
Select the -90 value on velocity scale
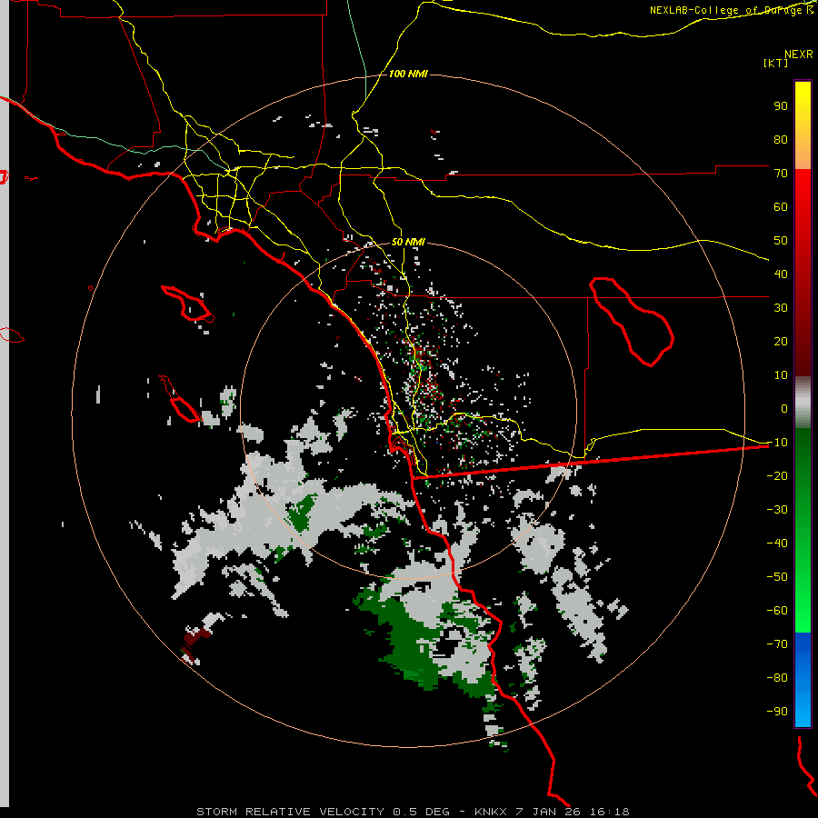(x=777, y=712)
